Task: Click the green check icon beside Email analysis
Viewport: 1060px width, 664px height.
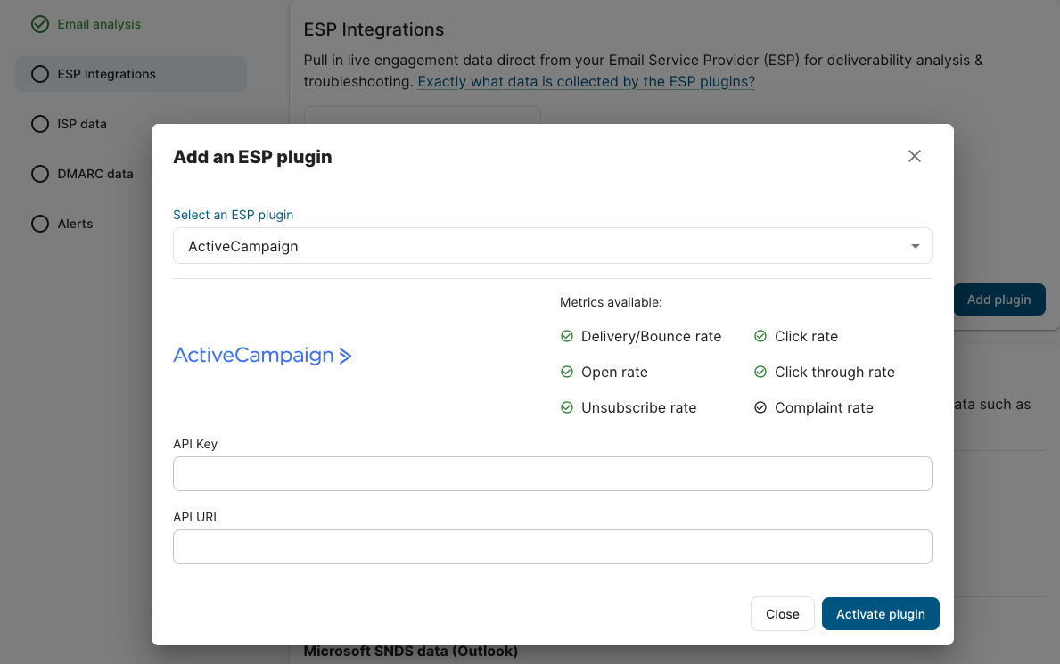Action: coord(40,24)
